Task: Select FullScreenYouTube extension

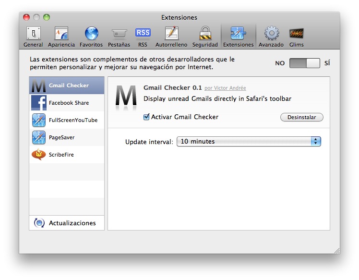Action: tap(67, 120)
